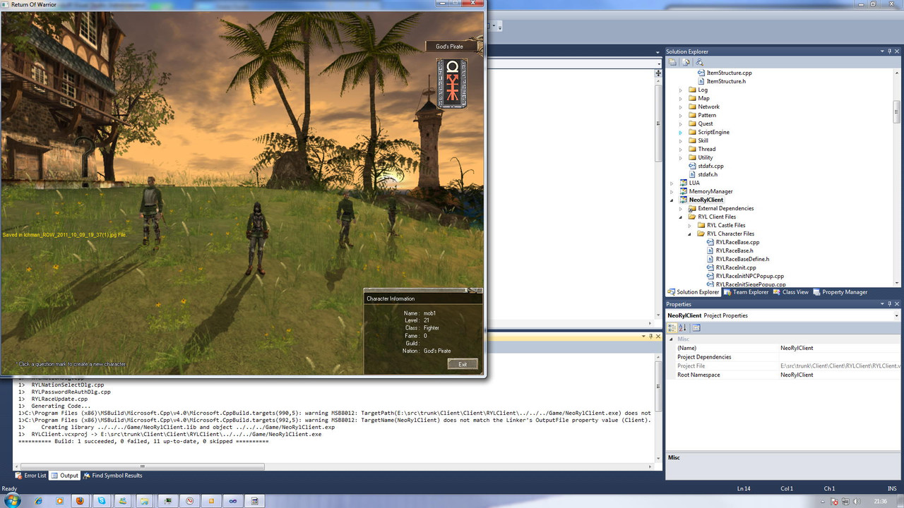Collapse the RYL Character Files folder

tap(691, 234)
